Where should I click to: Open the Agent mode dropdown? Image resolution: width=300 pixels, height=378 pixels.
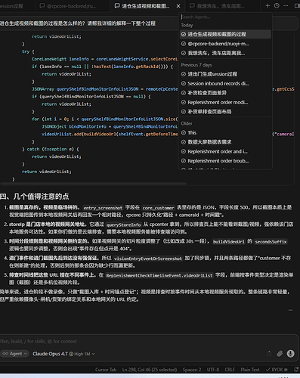pyautogui.click(x=14, y=354)
